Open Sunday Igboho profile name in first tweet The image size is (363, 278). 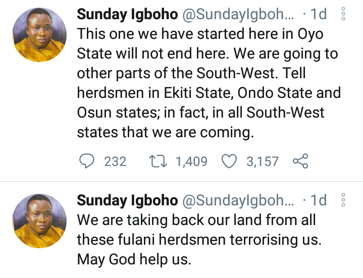[x=127, y=14]
